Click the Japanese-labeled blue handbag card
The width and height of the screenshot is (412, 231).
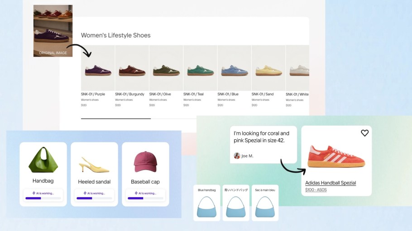coord(236,203)
